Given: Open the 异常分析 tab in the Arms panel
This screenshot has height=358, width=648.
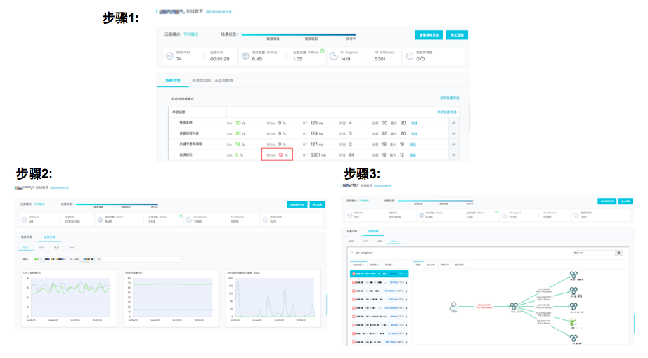Looking at the screenshot, I should click(445, 264).
